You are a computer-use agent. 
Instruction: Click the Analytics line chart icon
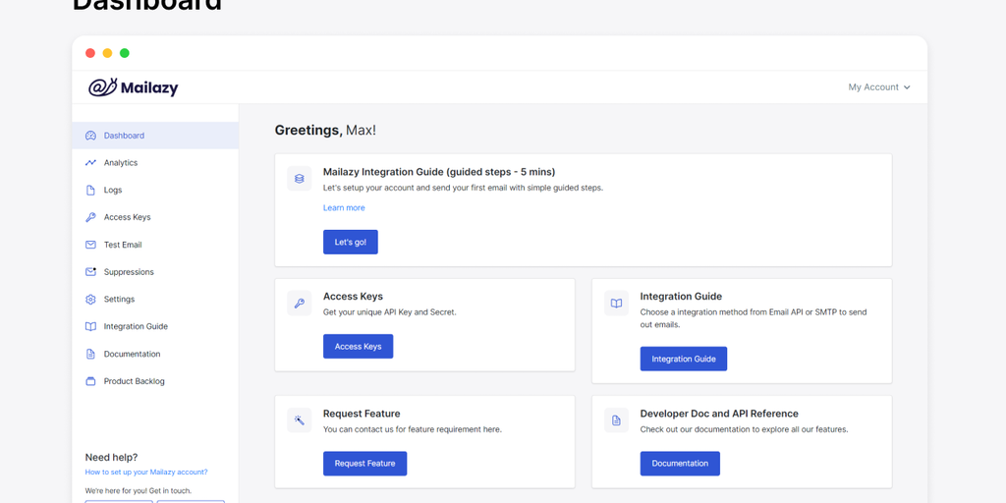click(x=90, y=163)
